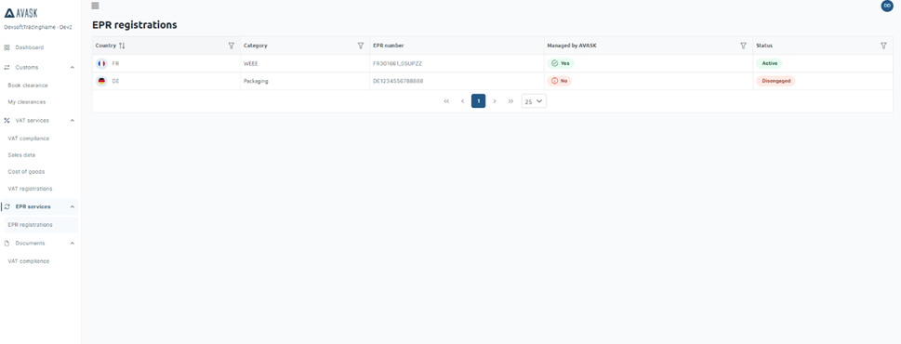The width and height of the screenshot is (901, 344).
Task: Open the Category column filter
Action: tap(361, 46)
